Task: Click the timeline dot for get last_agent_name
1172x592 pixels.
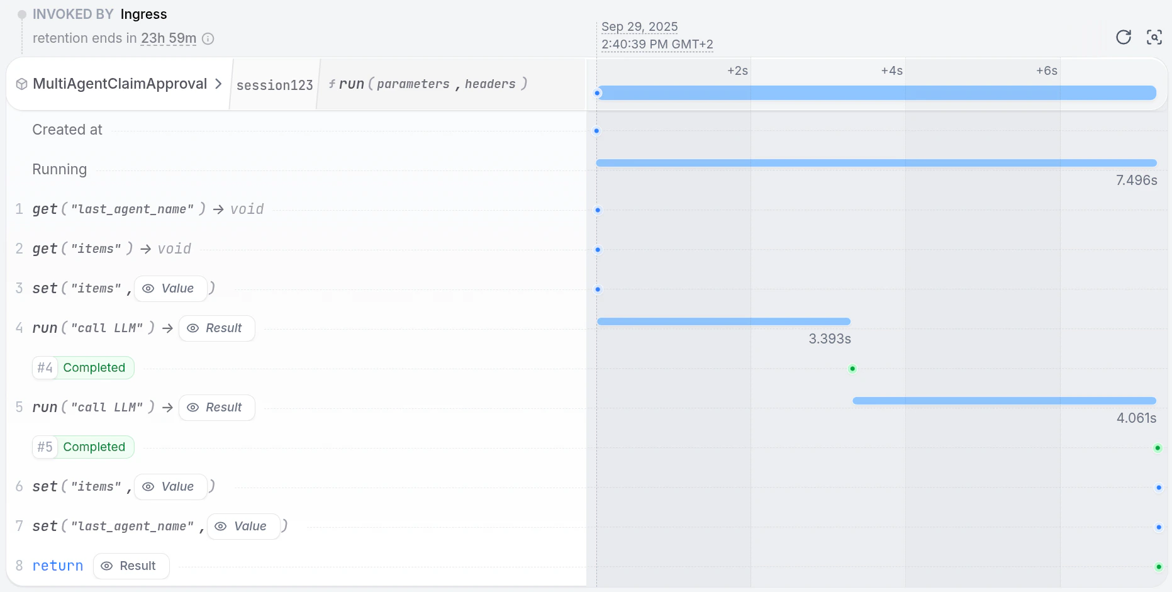Action: pyautogui.click(x=598, y=210)
